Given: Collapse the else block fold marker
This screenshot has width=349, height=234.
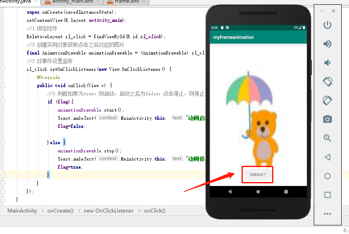Looking at the screenshot, I should [x=3, y=143].
